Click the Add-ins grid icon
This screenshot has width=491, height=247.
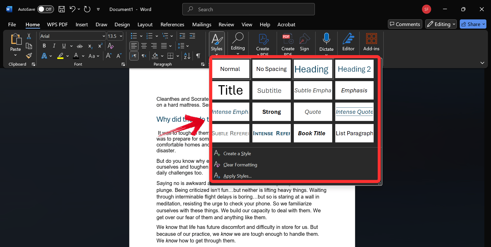(x=371, y=39)
